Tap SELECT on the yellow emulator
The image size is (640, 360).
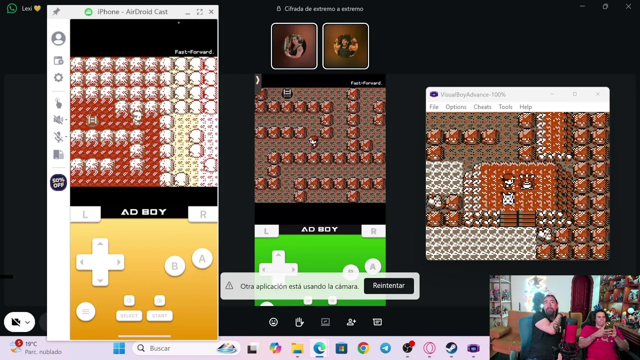129,315
